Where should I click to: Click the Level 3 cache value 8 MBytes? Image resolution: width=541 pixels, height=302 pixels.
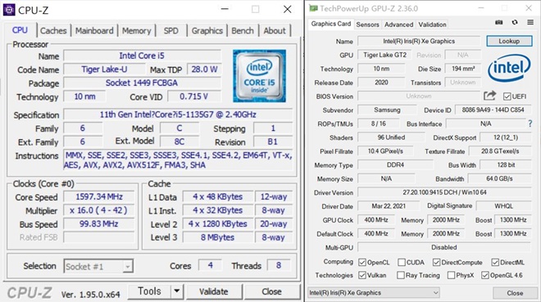click(x=218, y=237)
